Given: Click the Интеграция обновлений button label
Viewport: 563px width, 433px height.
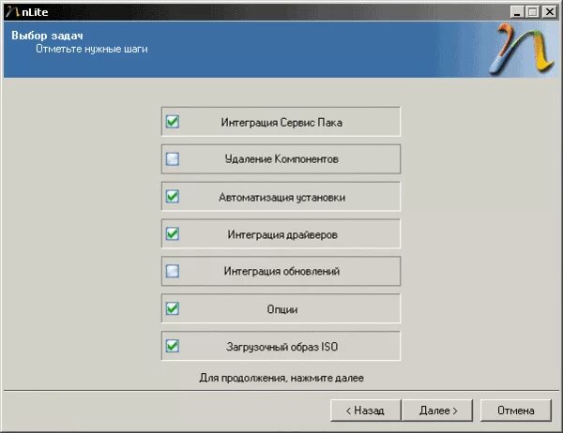Looking at the screenshot, I should [281, 271].
